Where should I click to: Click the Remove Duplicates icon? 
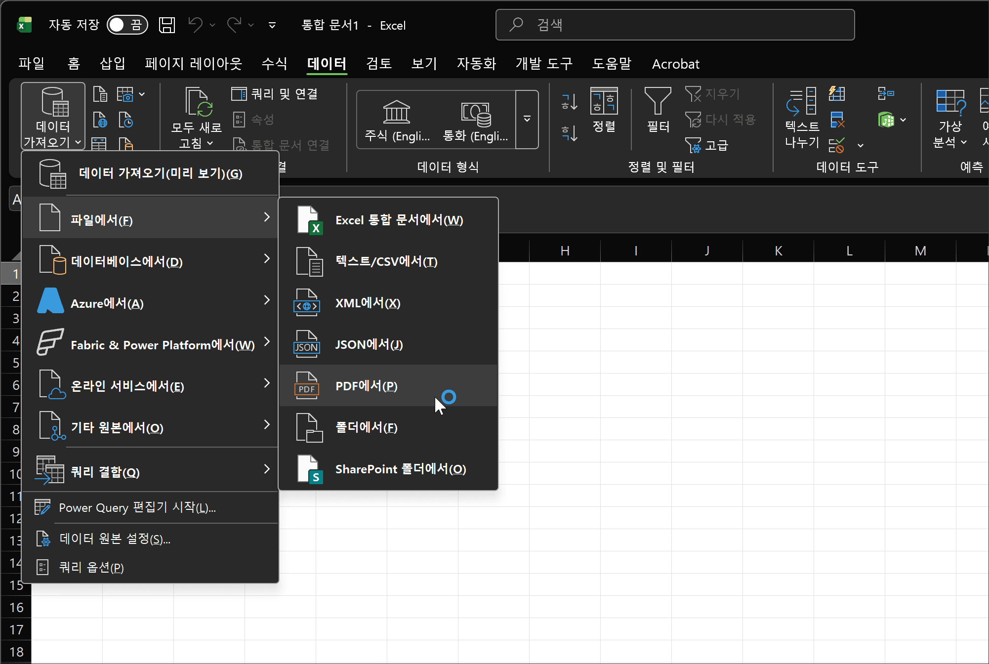[x=837, y=120]
